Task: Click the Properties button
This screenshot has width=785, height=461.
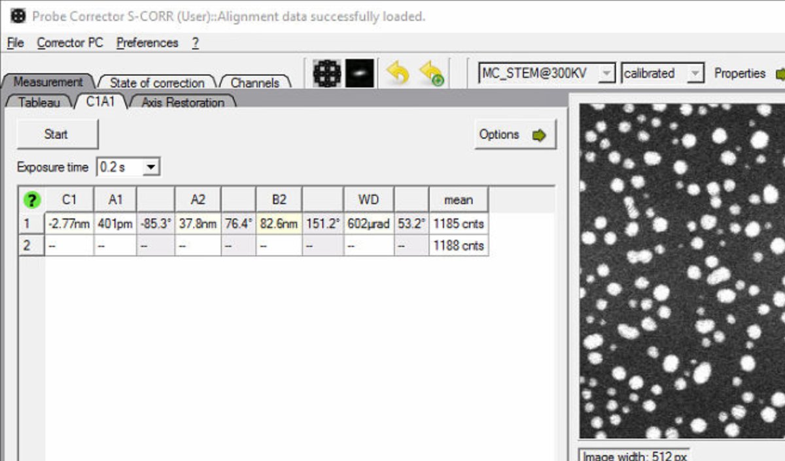Action: coord(739,73)
